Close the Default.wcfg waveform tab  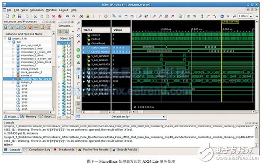pyautogui.click(x=164, y=117)
